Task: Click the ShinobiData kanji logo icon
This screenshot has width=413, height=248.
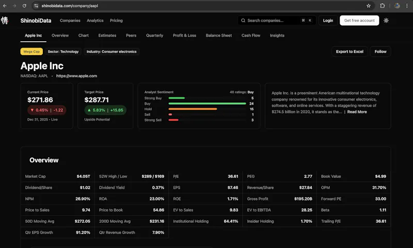Action: point(5,21)
